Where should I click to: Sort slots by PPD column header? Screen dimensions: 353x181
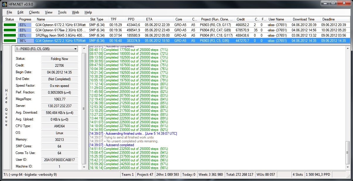(135, 19)
